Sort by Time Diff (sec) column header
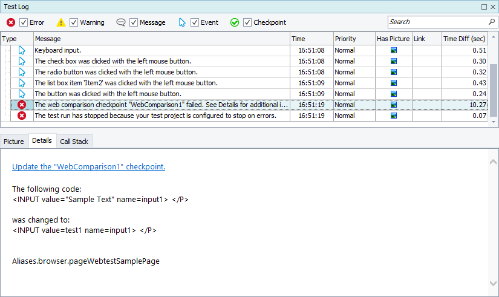 pyautogui.click(x=465, y=39)
